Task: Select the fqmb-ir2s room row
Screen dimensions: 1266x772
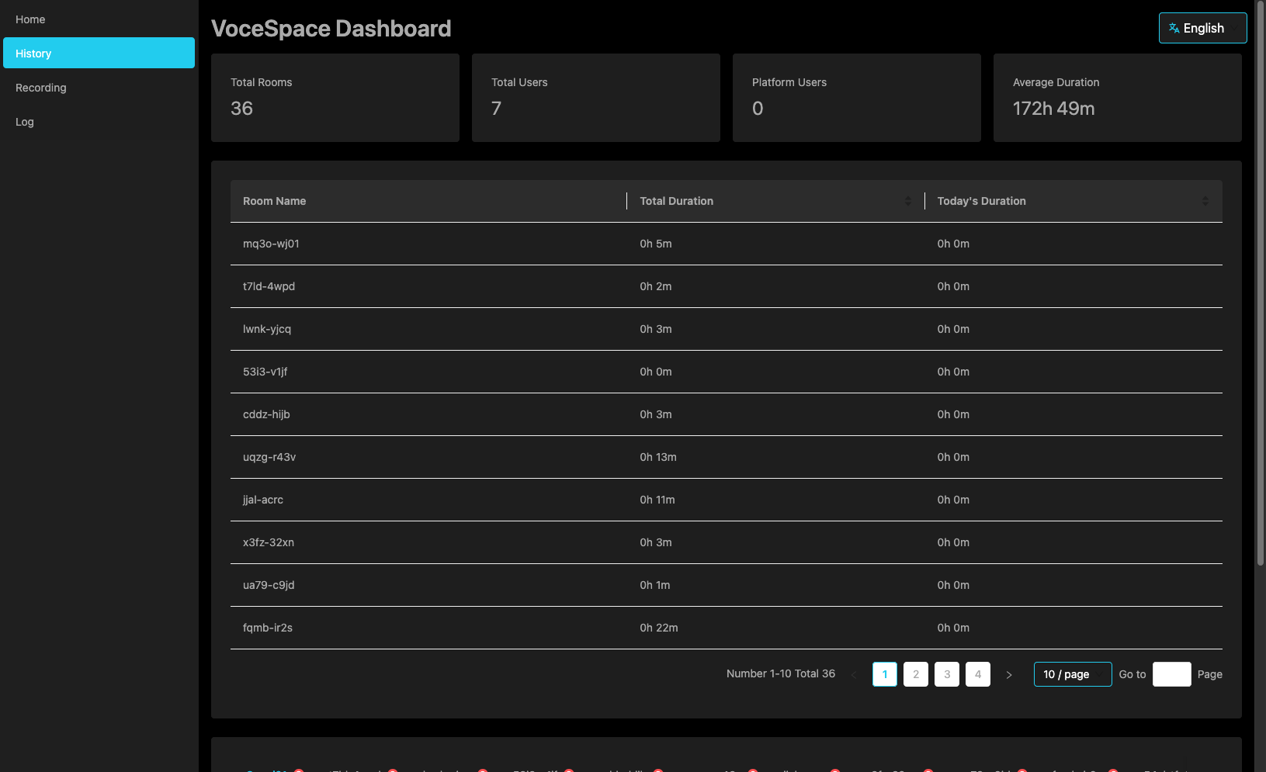Action: 727,628
